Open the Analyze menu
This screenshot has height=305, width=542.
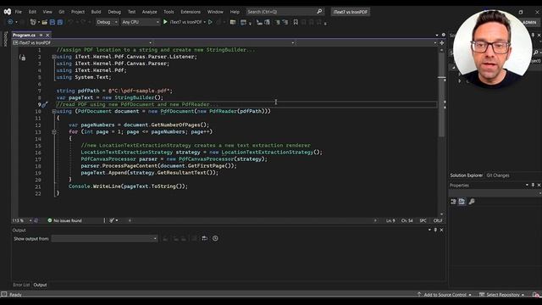pos(149,12)
